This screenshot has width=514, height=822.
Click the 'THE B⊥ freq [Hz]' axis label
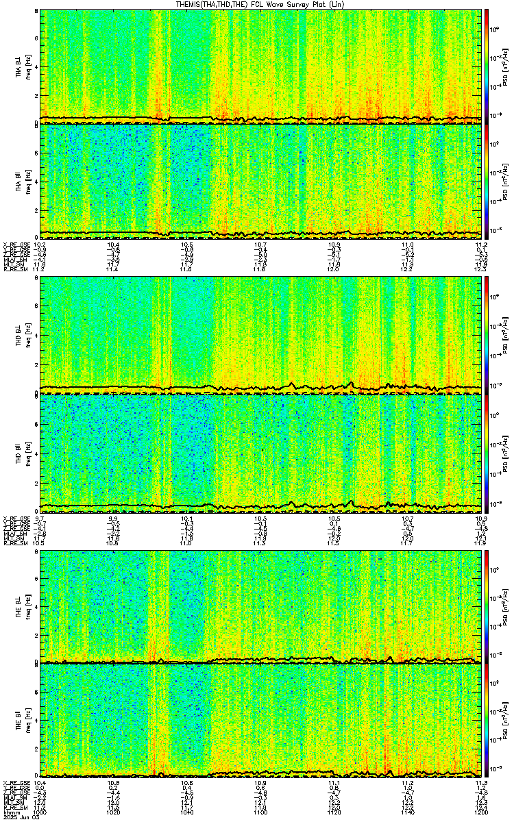pos(23,606)
